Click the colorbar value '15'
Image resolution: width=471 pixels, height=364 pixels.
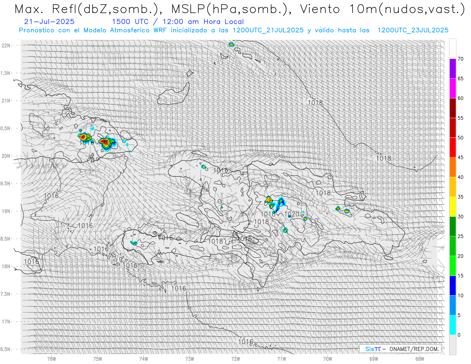460,276
